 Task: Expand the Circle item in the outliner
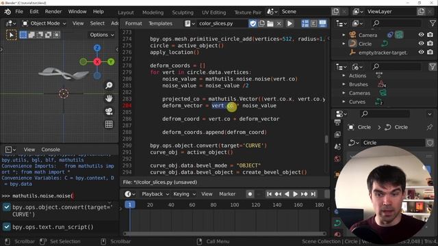[x=344, y=44]
